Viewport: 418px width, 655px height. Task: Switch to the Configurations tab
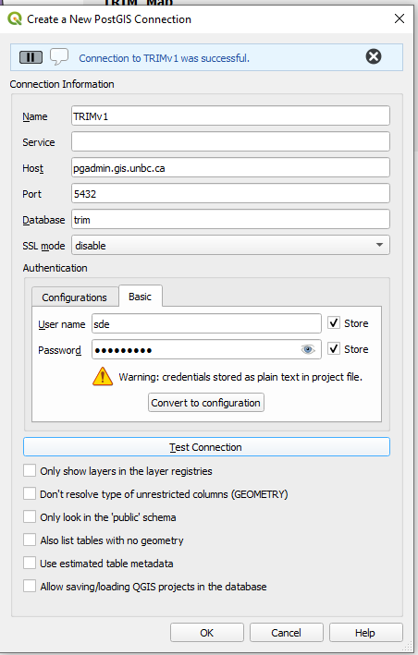click(x=75, y=297)
